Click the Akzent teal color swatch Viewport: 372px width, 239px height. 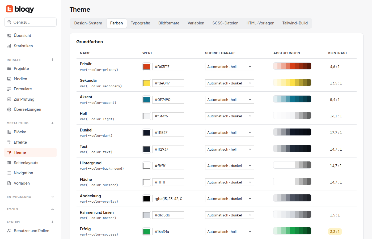[147, 100]
